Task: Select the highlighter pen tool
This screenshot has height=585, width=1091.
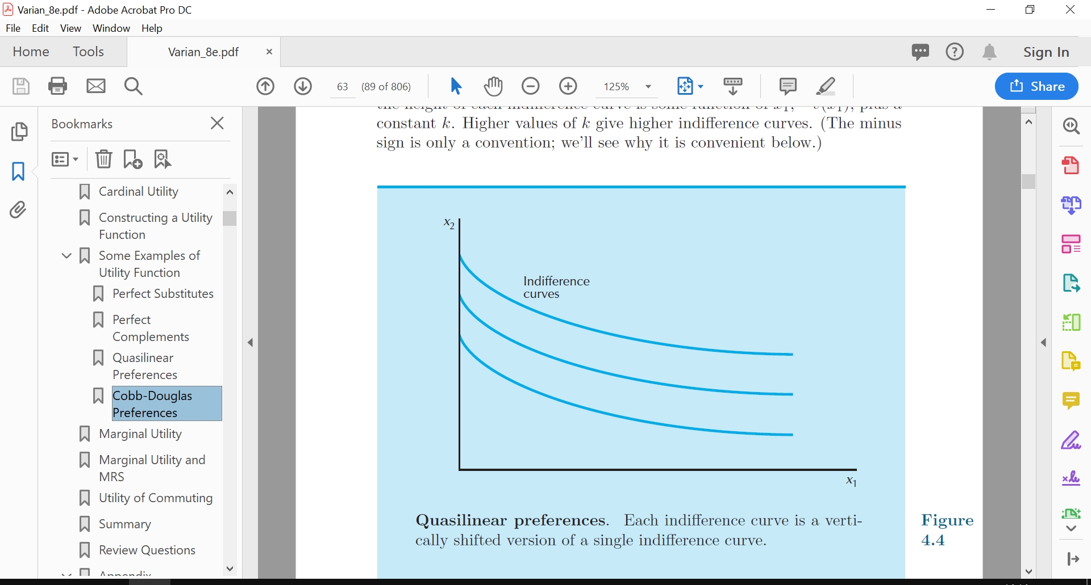Action: point(826,86)
